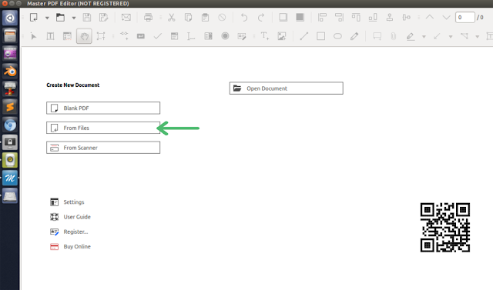Viewport: 493px width, 290px height.
Task: Click the Paste clipboard icon
Action: pyautogui.click(x=206, y=17)
